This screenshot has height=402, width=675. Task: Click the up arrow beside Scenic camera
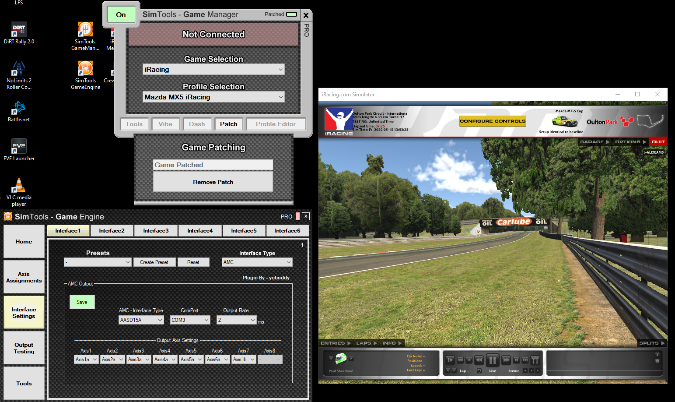(532, 370)
